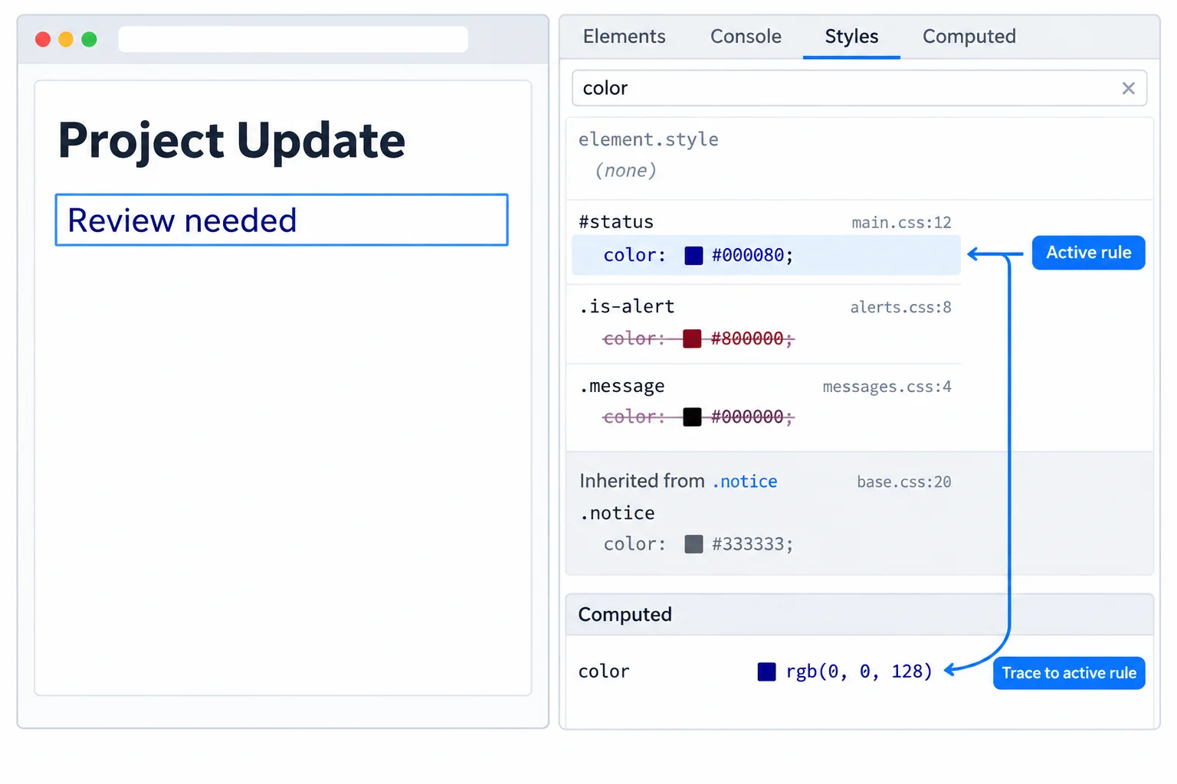Click the #status selector
This screenshot has width=1177, height=784.
pyautogui.click(x=616, y=222)
